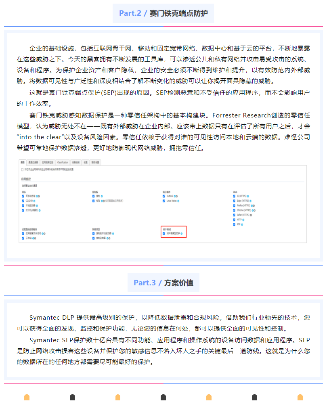Image resolution: width=327 pixels, height=404 pixels.
Task: Click the blue icon beside 本地驱动器
Action: pyautogui.click(x=37, y=205)
